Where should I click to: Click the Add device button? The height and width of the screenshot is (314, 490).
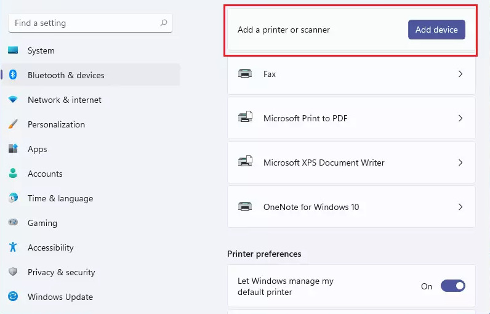[x=436, y=30]
